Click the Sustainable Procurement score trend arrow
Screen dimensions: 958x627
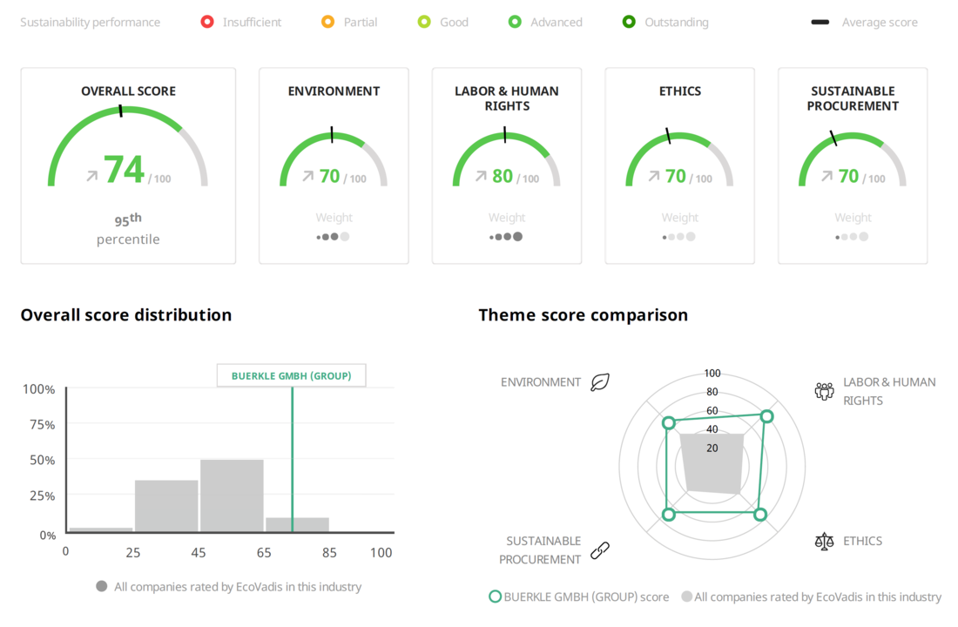827,176
